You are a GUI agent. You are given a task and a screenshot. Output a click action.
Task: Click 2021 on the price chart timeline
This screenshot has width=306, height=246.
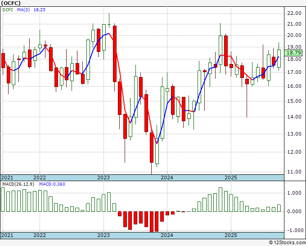tap(7, 178)
